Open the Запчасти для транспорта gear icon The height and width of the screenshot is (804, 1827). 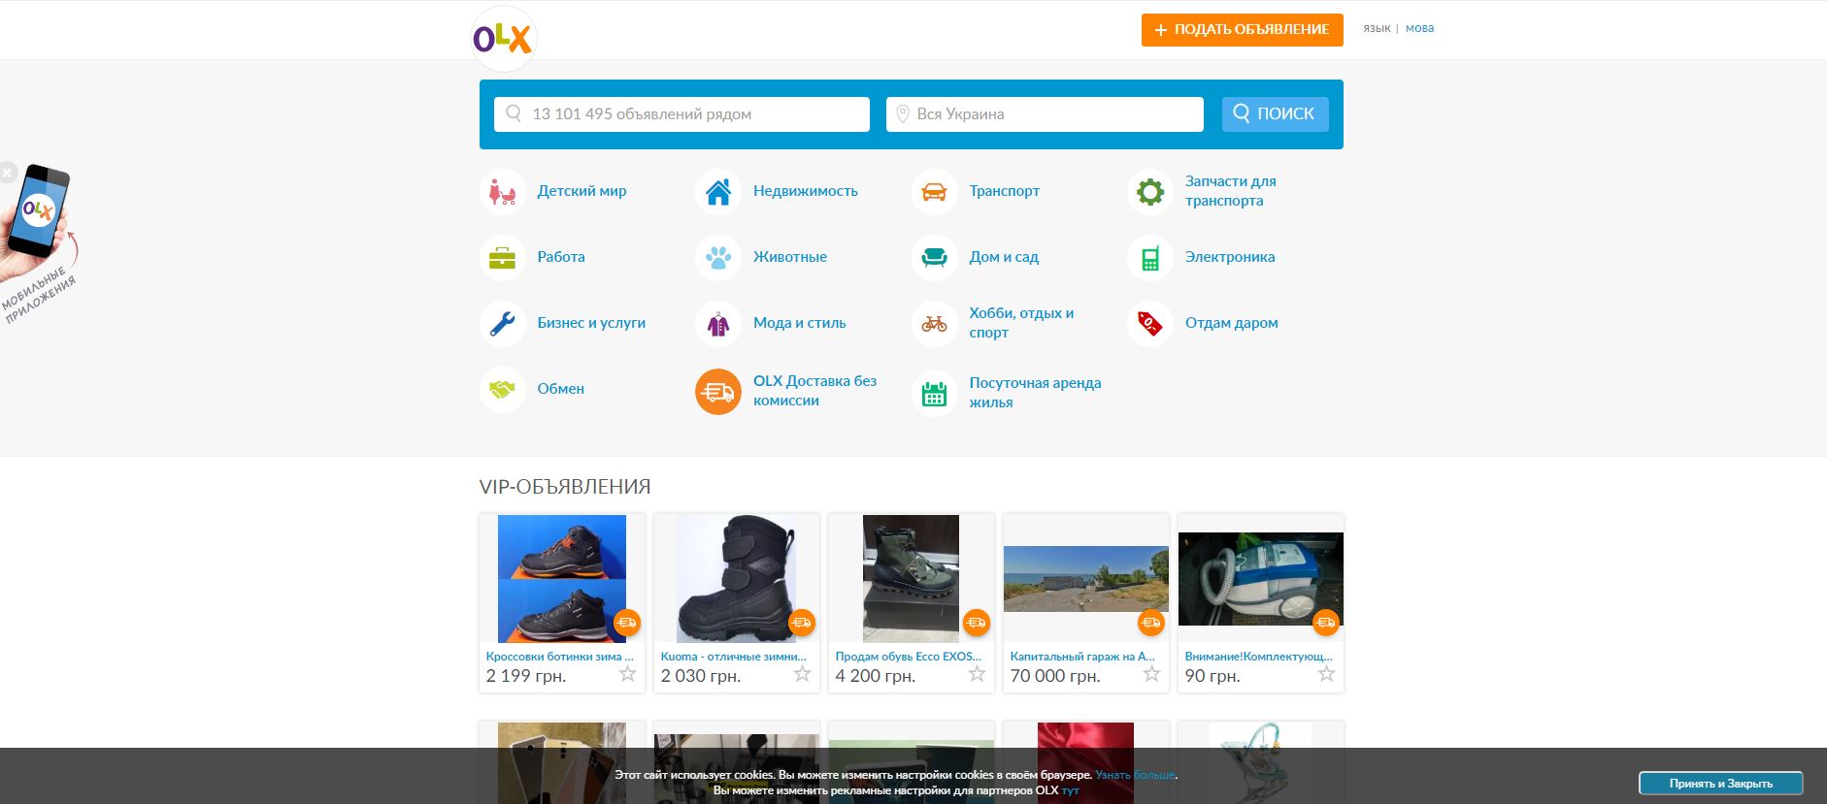[x=1150, y=192]
